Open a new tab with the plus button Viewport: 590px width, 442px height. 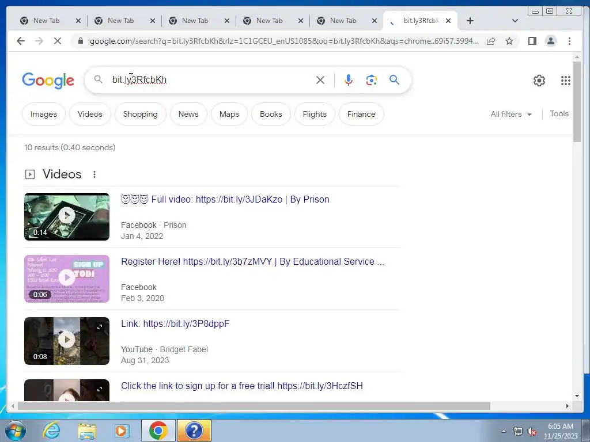[470, 21]
